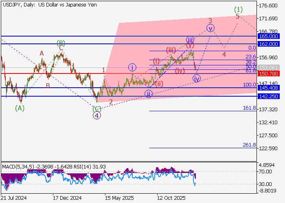Select the green (1) wave label
The width and height of the screenshot is (285, 203).
click(x=238, y=9)
